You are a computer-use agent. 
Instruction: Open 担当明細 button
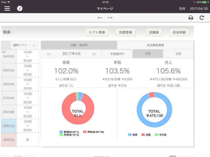point(179,32)
